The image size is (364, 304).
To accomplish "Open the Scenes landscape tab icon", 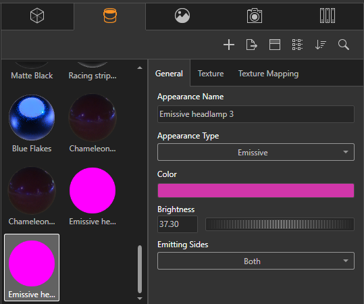I will pyautogui.click(x=182, y=16).
